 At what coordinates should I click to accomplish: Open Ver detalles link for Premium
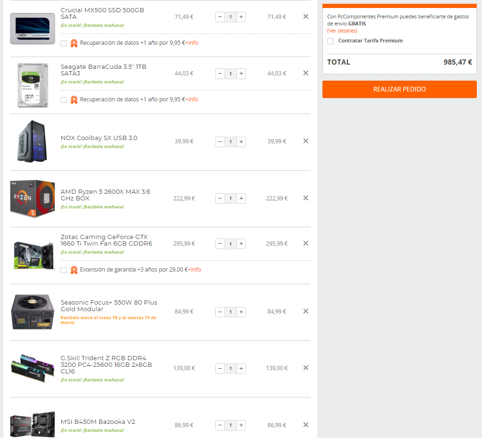pos(342,31)
